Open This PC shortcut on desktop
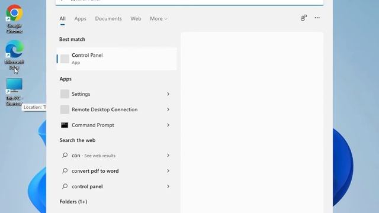Viewport: 379px width, 213px height. pos(14,92)
